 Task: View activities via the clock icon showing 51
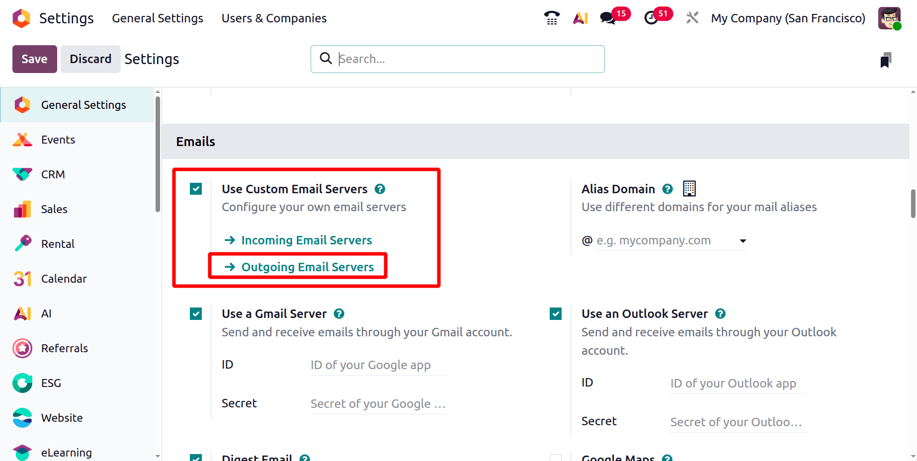pyautogui.click(x=651, y=18)
